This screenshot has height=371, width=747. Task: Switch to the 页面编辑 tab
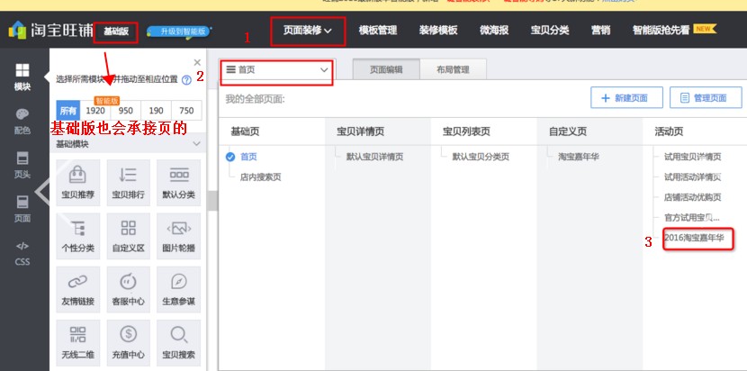pyautogui.click(x=386, y=69)
